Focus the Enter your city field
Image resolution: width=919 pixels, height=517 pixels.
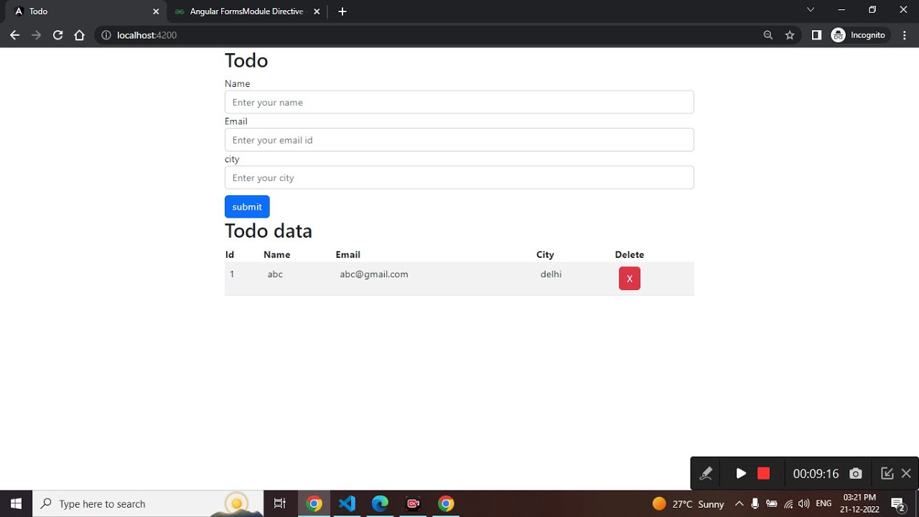click(459, 177)
